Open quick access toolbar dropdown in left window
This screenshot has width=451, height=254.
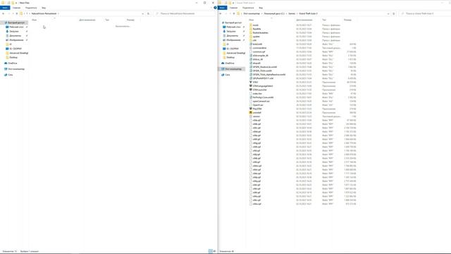click(x=16, y=3)
